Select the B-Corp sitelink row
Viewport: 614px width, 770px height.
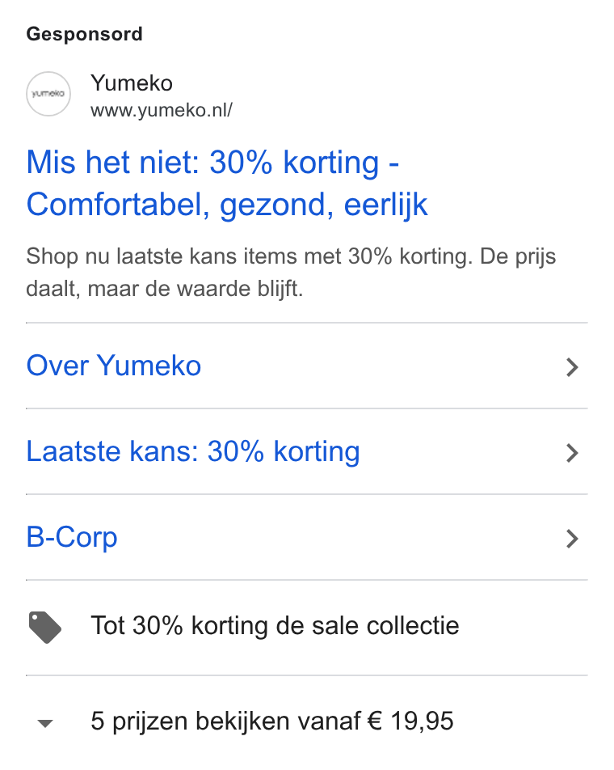307,537
